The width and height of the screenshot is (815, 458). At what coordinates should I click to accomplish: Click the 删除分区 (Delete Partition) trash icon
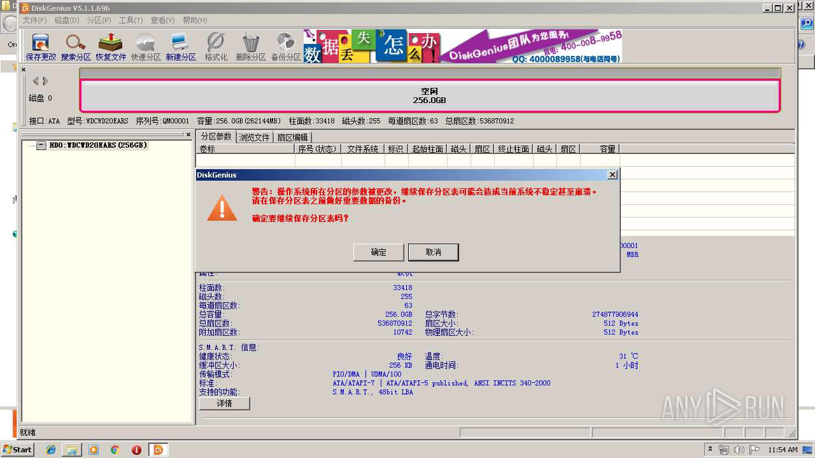pos(251,47)
